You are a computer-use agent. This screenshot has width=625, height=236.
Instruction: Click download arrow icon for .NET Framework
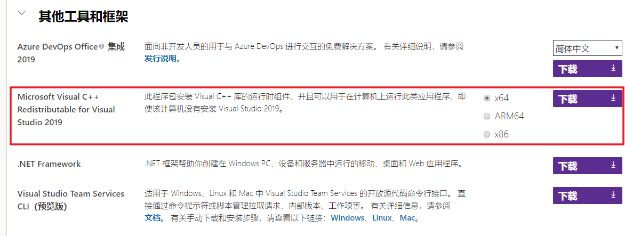point(613,166)
